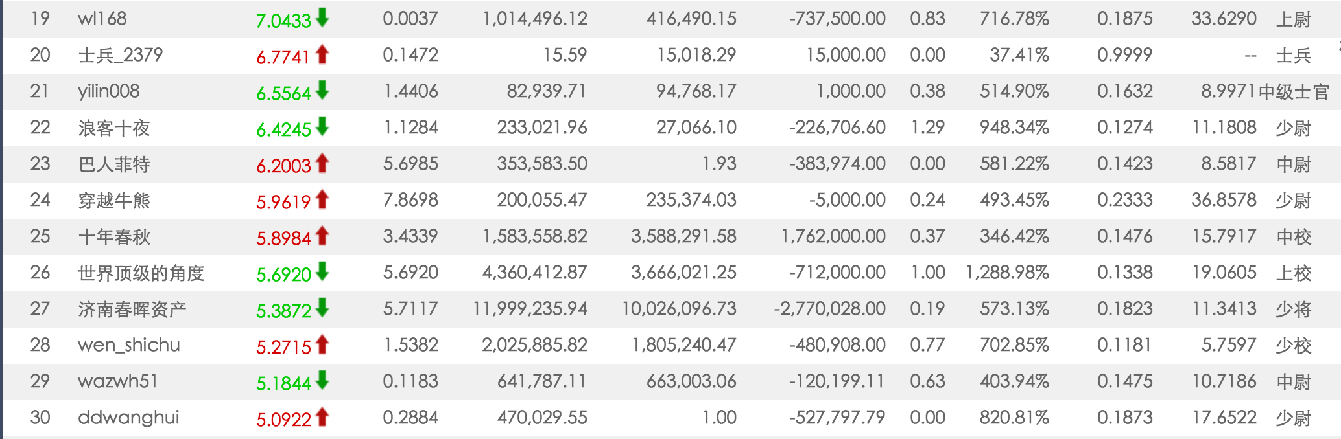Open wen_shichu user profile
1341x439 pixels.
click(129, 345)
